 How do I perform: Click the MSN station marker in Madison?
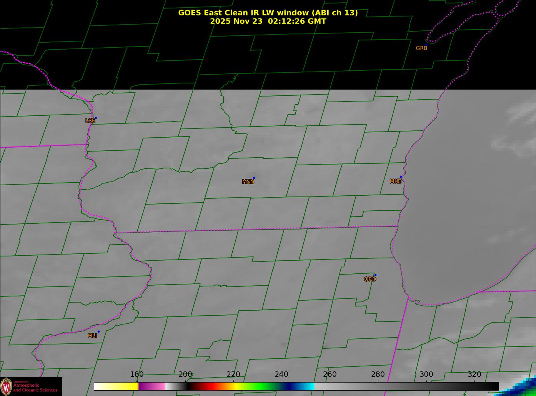coord(254,178)
